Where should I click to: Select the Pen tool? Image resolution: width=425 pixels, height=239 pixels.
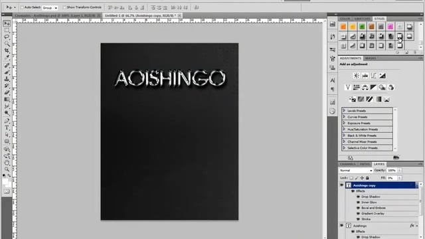click(x=7, y=121)
